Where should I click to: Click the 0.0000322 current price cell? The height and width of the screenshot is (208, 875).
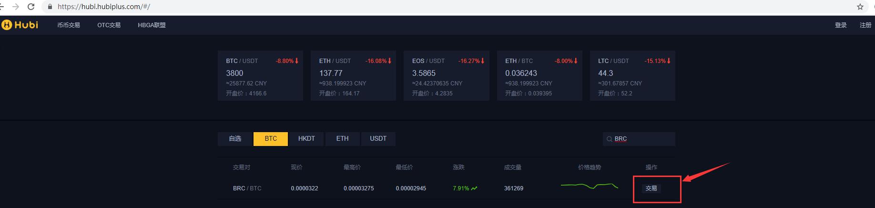coord(305,188)
